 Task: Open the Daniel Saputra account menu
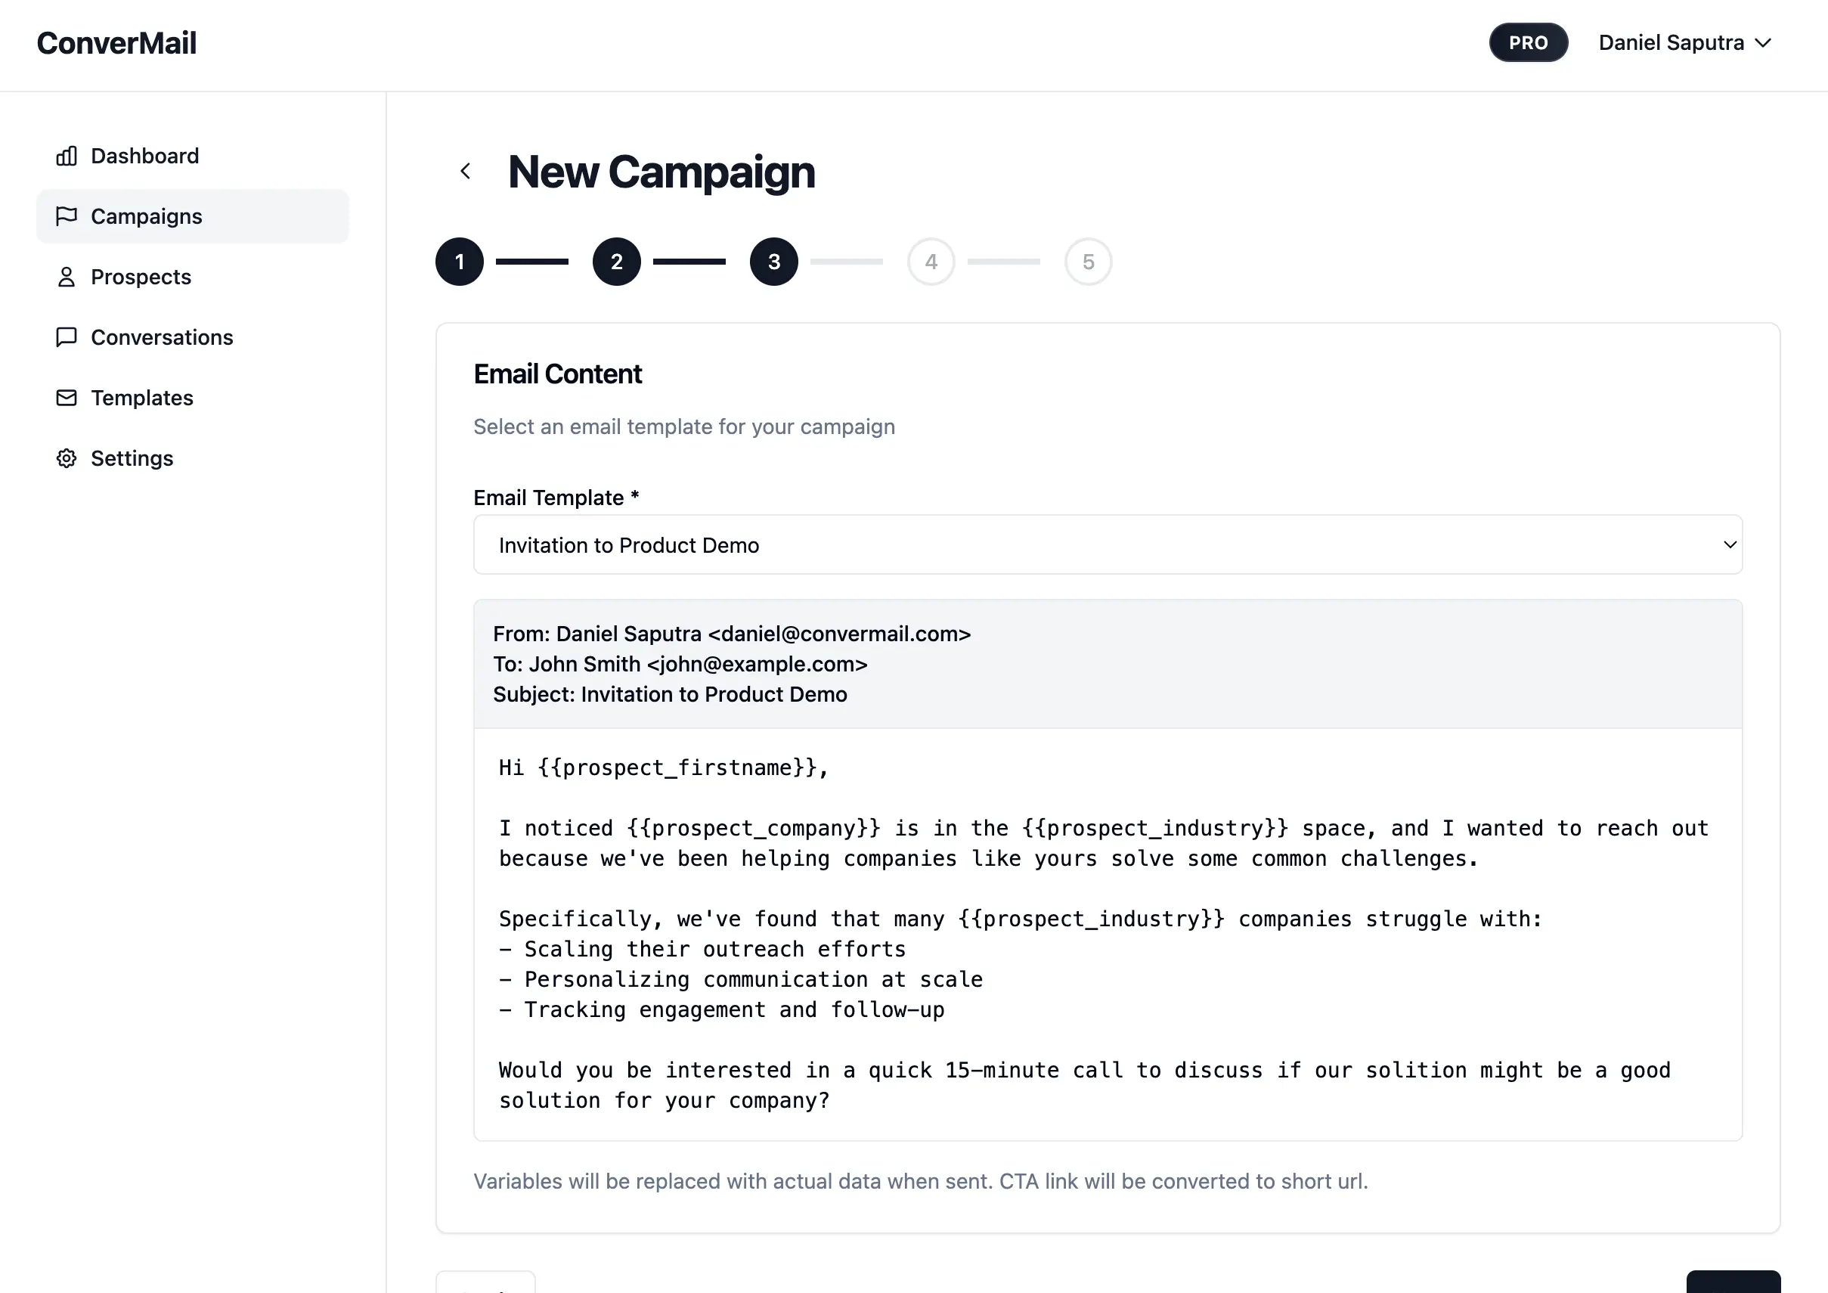point(1684,43)
